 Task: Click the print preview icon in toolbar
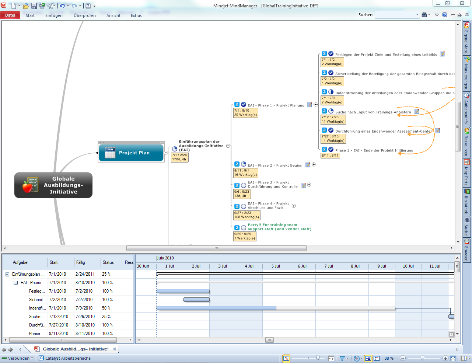click(x=42, y=6)
